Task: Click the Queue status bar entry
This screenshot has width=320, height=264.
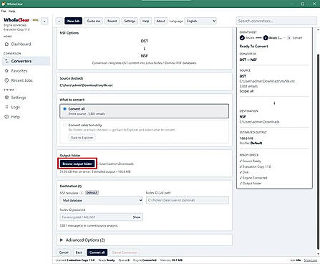Action: (x=124, y=260)
